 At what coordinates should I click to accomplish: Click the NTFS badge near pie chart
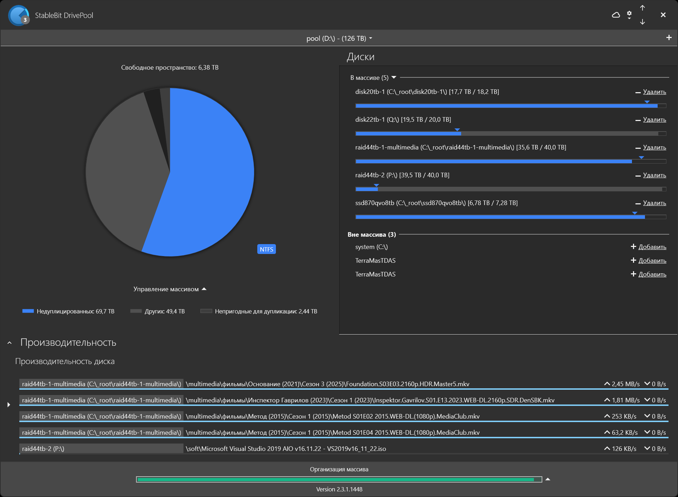coord(266,249)
